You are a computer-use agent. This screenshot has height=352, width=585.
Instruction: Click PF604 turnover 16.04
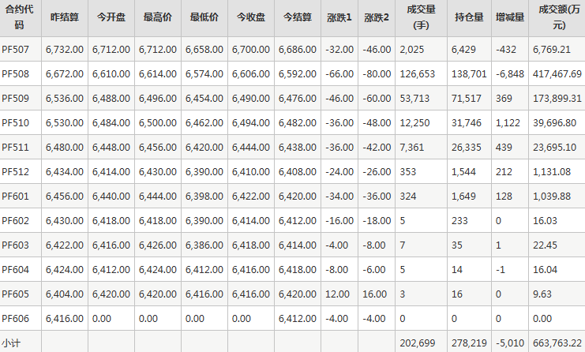(x=545, y=270)
